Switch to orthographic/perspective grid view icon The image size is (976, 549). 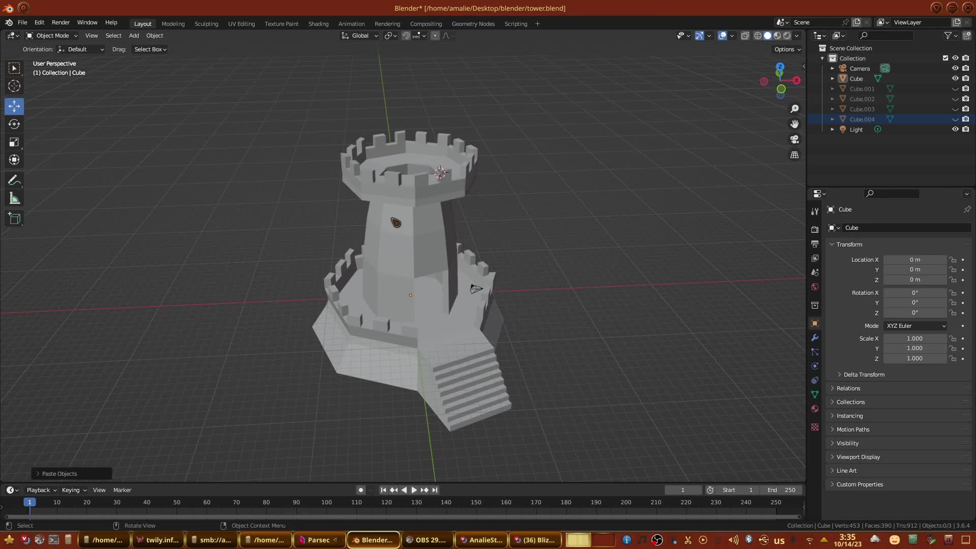pos(795,155)
